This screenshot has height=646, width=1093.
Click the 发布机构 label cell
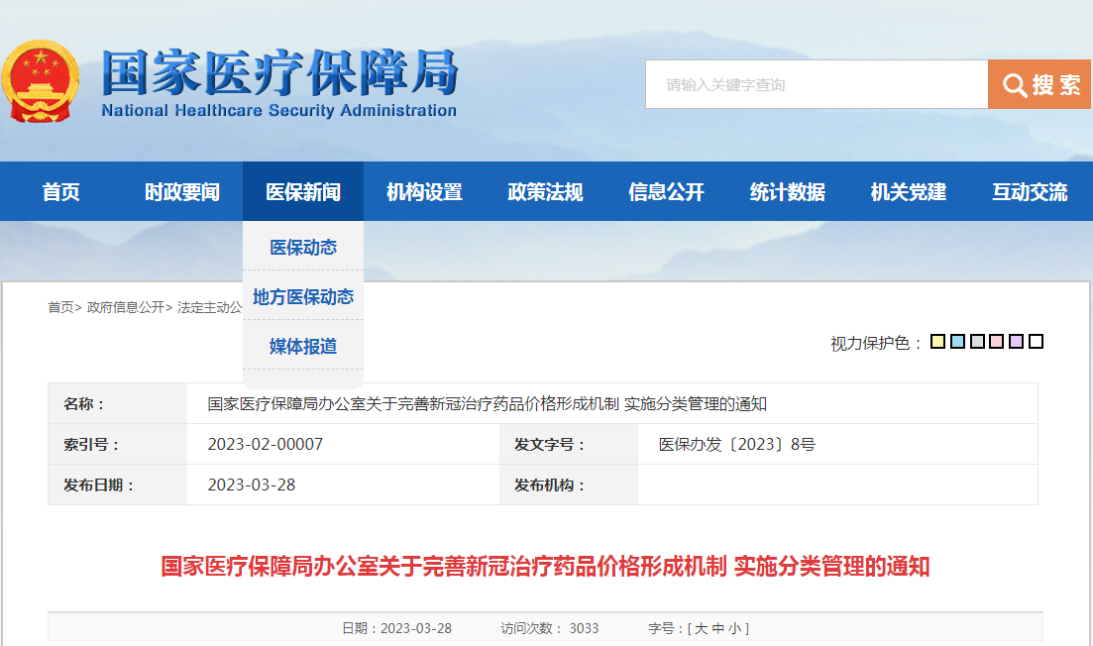tap(569, 484)
